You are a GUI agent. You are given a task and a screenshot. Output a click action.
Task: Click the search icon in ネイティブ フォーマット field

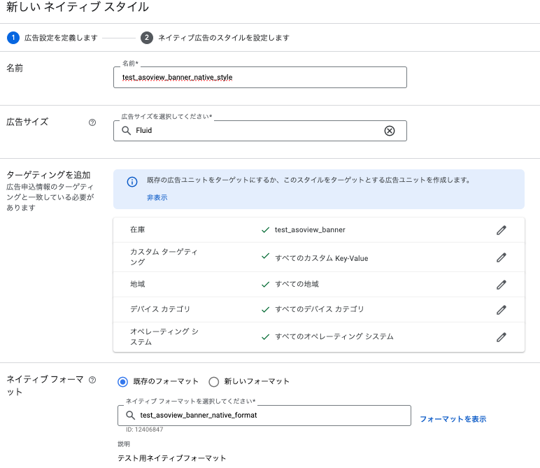[x=129, y=416]
